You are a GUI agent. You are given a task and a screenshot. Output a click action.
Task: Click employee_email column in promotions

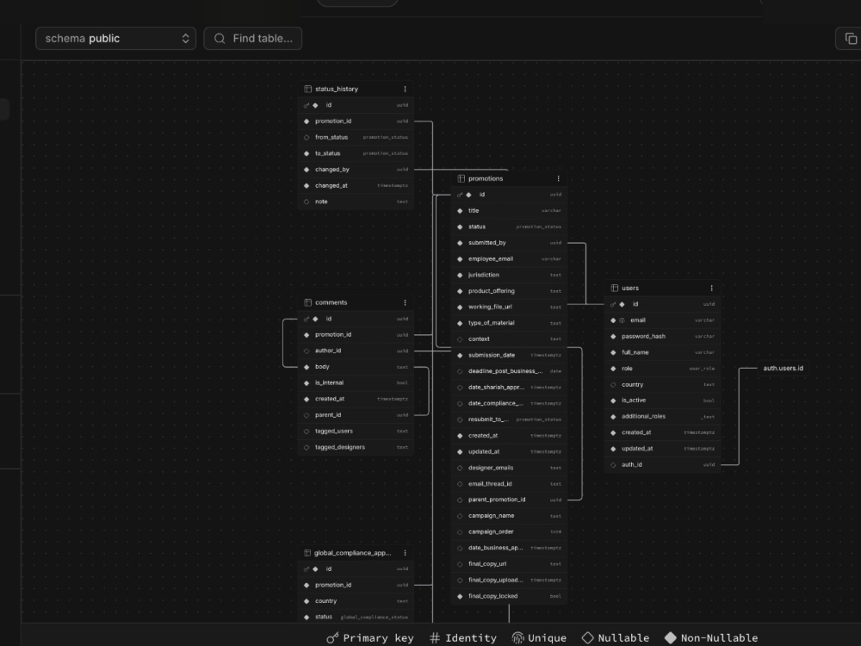pos(509,258)
